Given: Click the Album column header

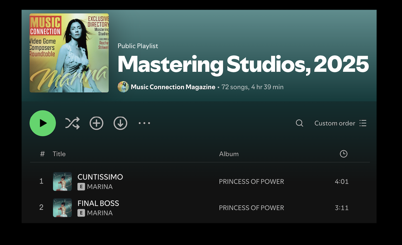Looking at the screenshot, I should (x=229, y=154).
